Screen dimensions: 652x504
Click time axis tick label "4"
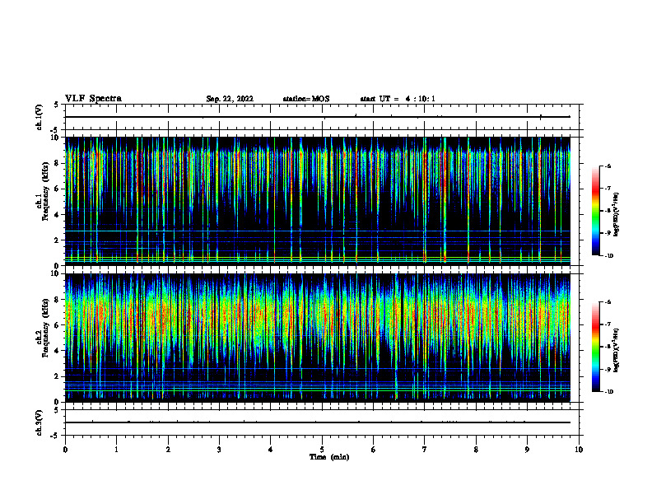pos(271,450)
